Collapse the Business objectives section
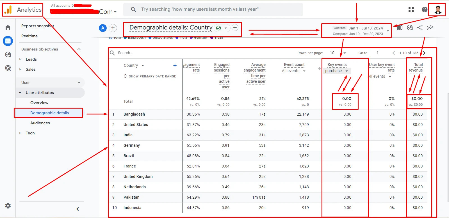Viewport: 449px width, 218px height. pos(79,49)
